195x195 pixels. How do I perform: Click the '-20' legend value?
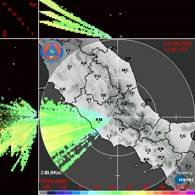click(46, 187)
